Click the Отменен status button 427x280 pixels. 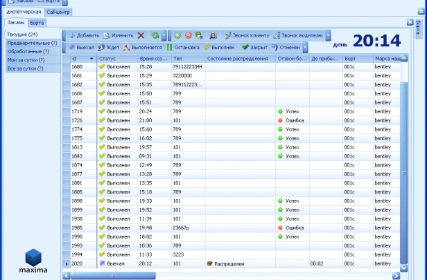285,48
